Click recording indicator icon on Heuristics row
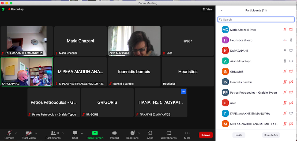 pyautogui.click(x=285, y=40)
